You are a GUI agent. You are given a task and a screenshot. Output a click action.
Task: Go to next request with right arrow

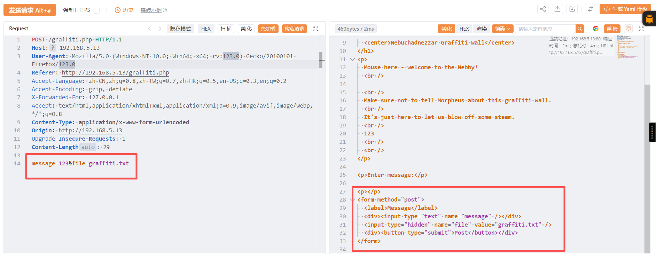[160, 29]
